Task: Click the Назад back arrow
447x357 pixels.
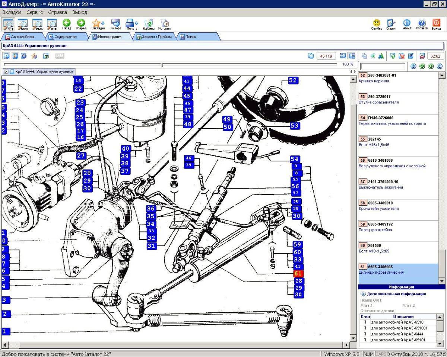Action: tap(67, 24)
